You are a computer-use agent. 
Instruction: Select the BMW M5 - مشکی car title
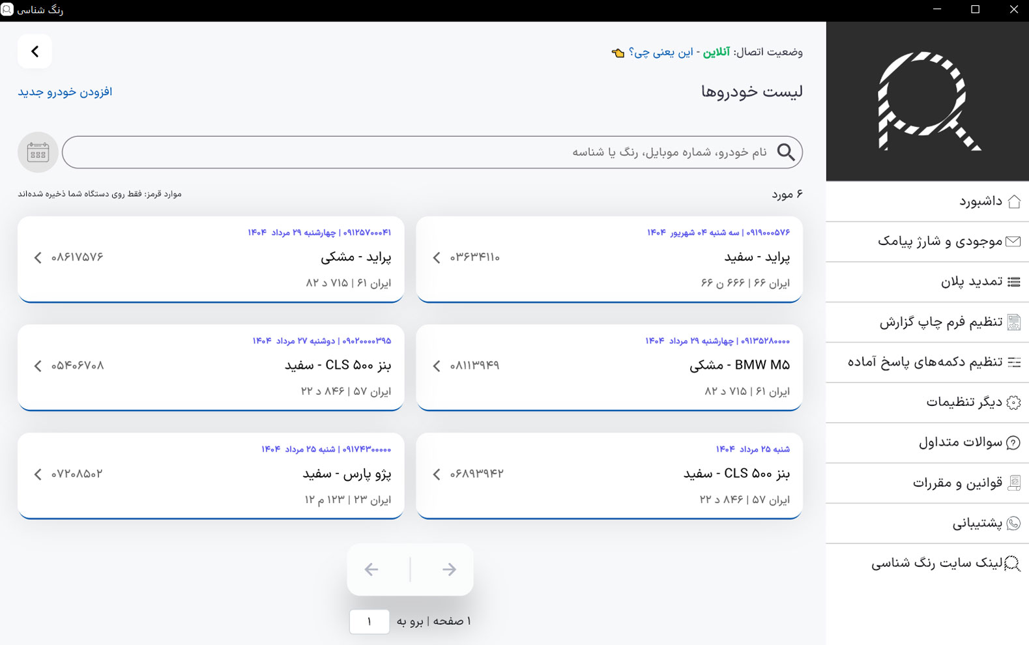[740, 365]
